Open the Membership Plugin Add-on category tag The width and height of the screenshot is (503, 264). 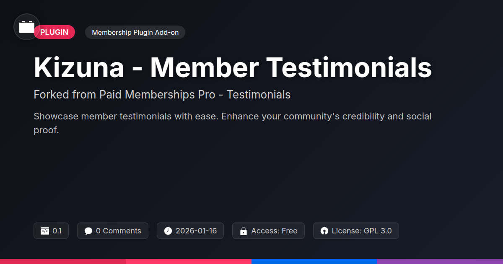[x=135, y=32]
